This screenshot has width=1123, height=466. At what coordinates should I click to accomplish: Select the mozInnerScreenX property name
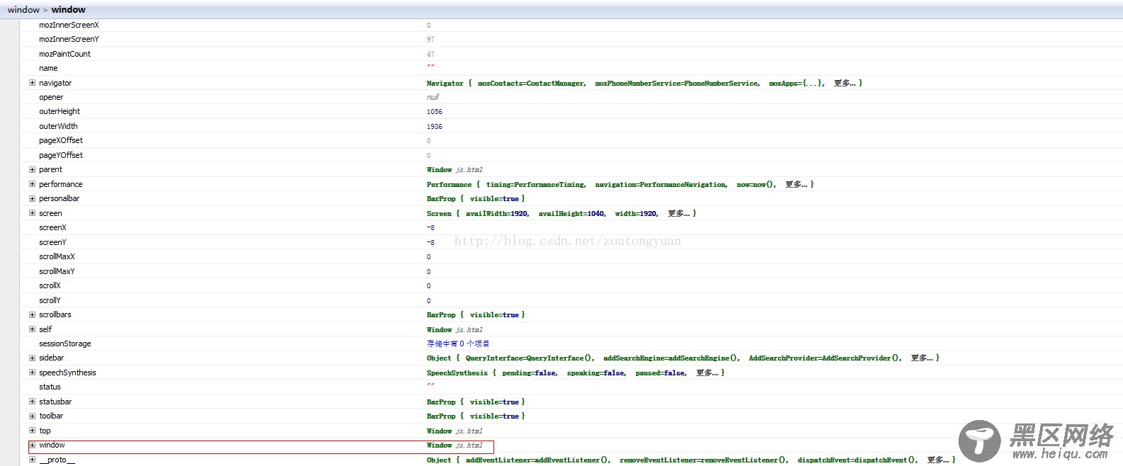point(69,25)
